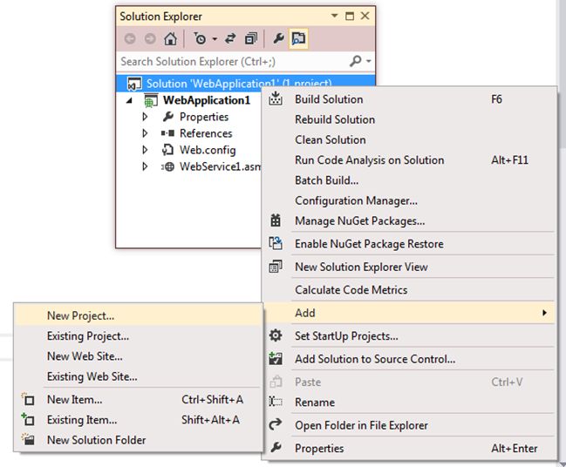Choose Rename from context menu
Screen dimensions: 566x467
[x=409, y=402]
